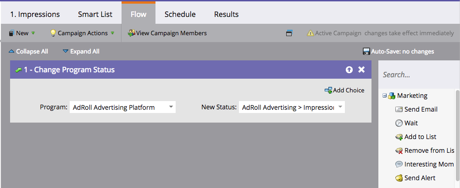Move step up with the arrow icon
Image resolution: width=460 pixels, height=188 pixels.
click(x=349, y=70)
